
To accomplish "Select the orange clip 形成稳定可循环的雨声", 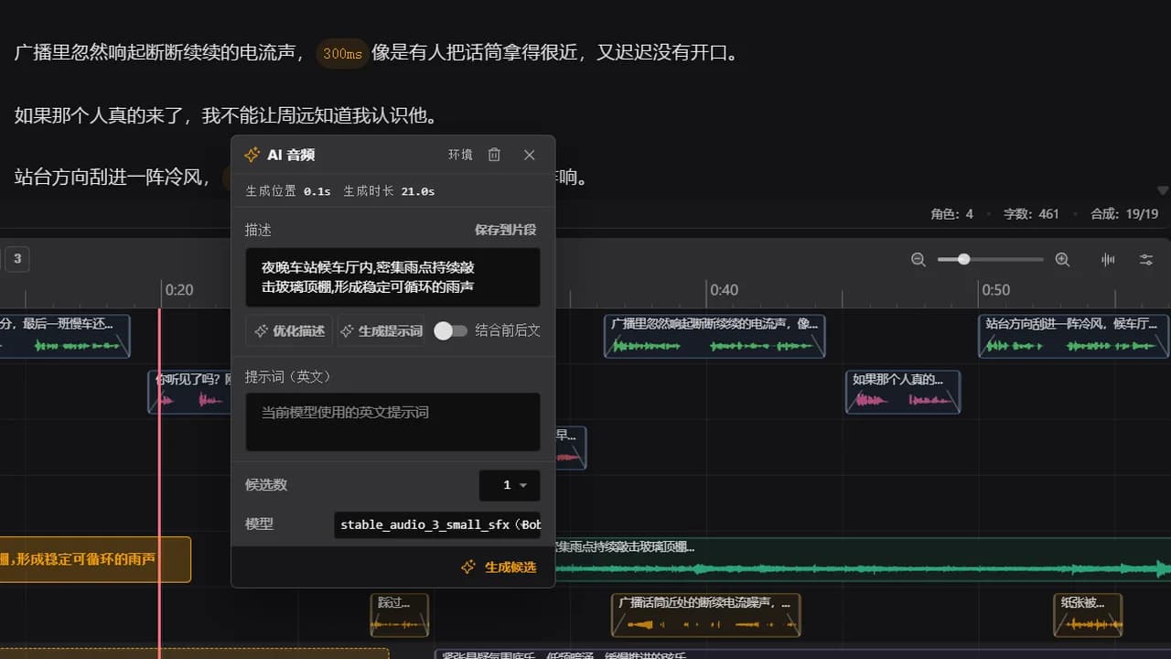I will [x=95, y=559].
